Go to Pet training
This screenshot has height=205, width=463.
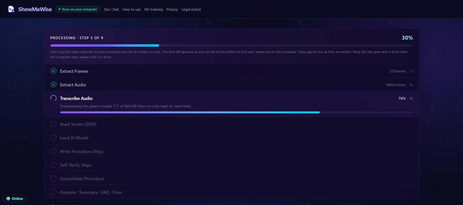click(154, 10)
